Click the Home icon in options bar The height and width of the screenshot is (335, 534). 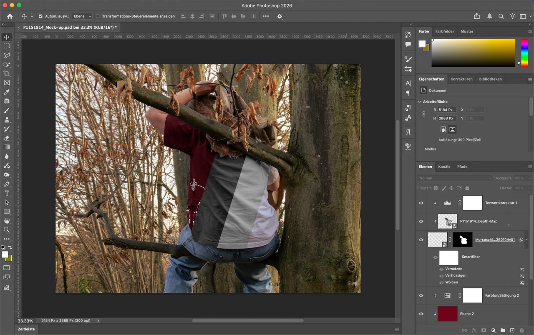coord(10,16)
